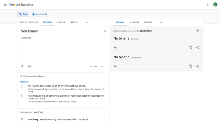
Task: Select Detect Language as source
Action: click(x=29, y=22)
